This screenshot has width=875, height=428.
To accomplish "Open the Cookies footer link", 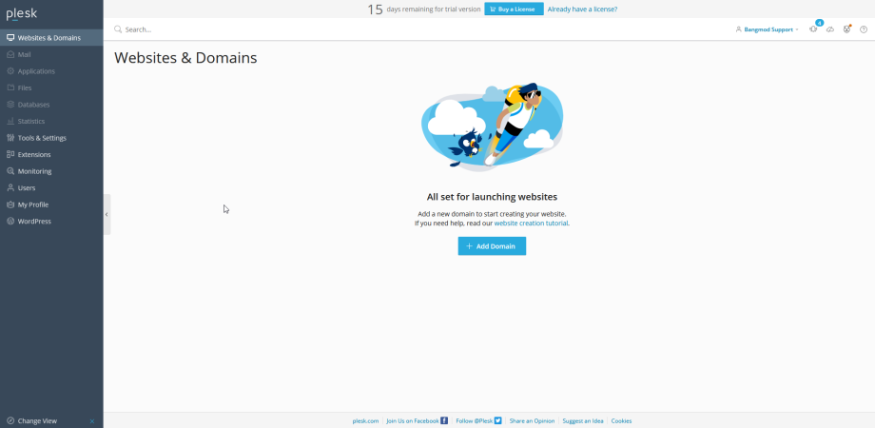I will tap(621, 421).
